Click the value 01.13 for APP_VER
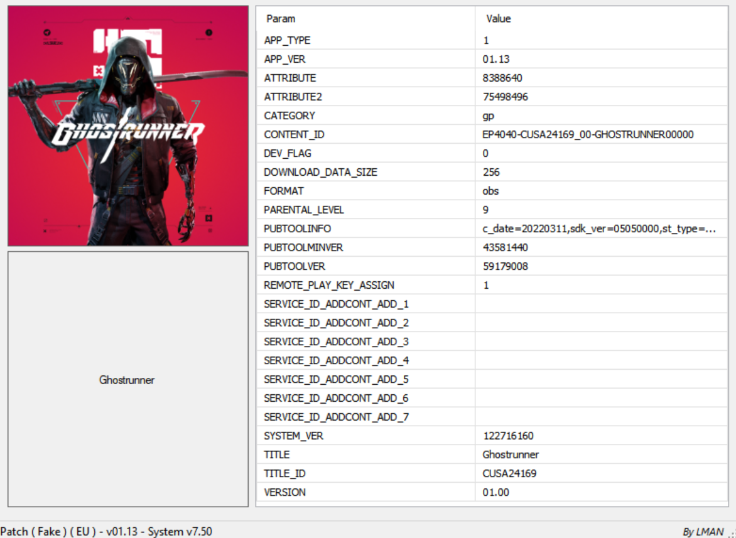 point(496,59)
